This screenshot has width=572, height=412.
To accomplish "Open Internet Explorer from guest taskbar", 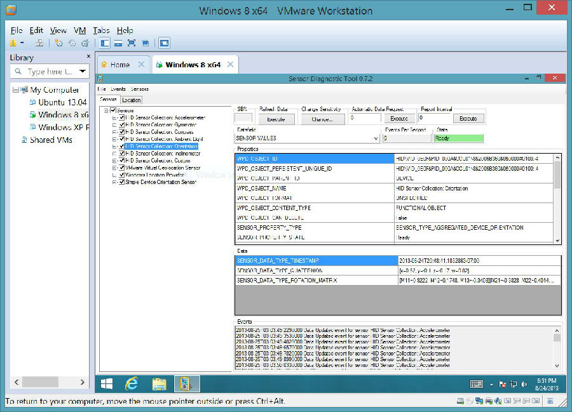I will pyautogui.click(x=132, y=383).
